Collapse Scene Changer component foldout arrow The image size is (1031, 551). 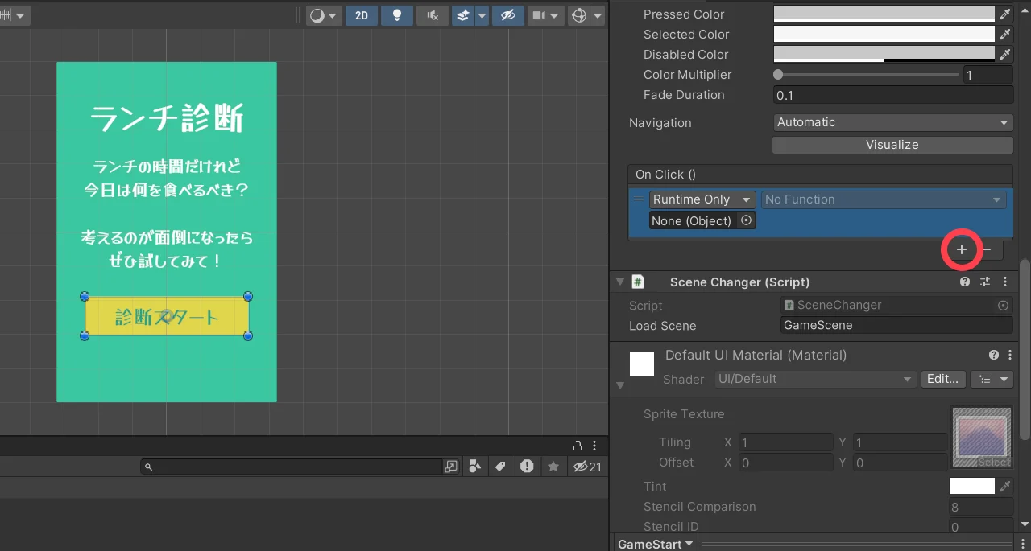click(619, 282)
